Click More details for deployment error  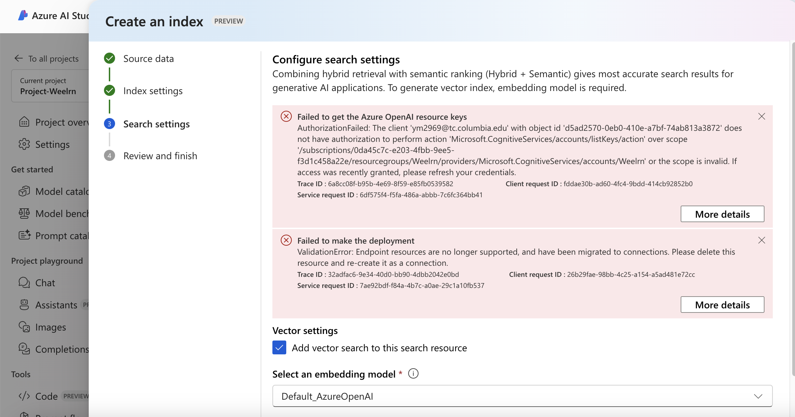tap(722, 305)
